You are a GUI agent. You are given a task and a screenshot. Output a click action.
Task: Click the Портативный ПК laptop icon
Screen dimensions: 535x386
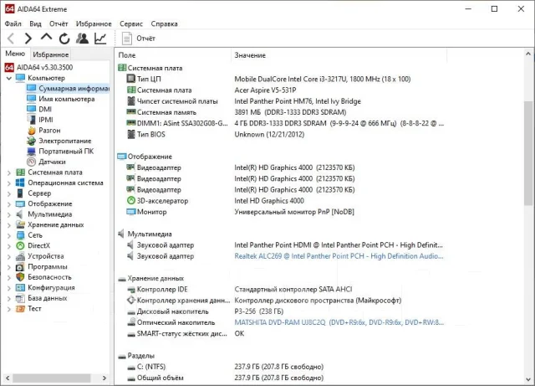32,152
